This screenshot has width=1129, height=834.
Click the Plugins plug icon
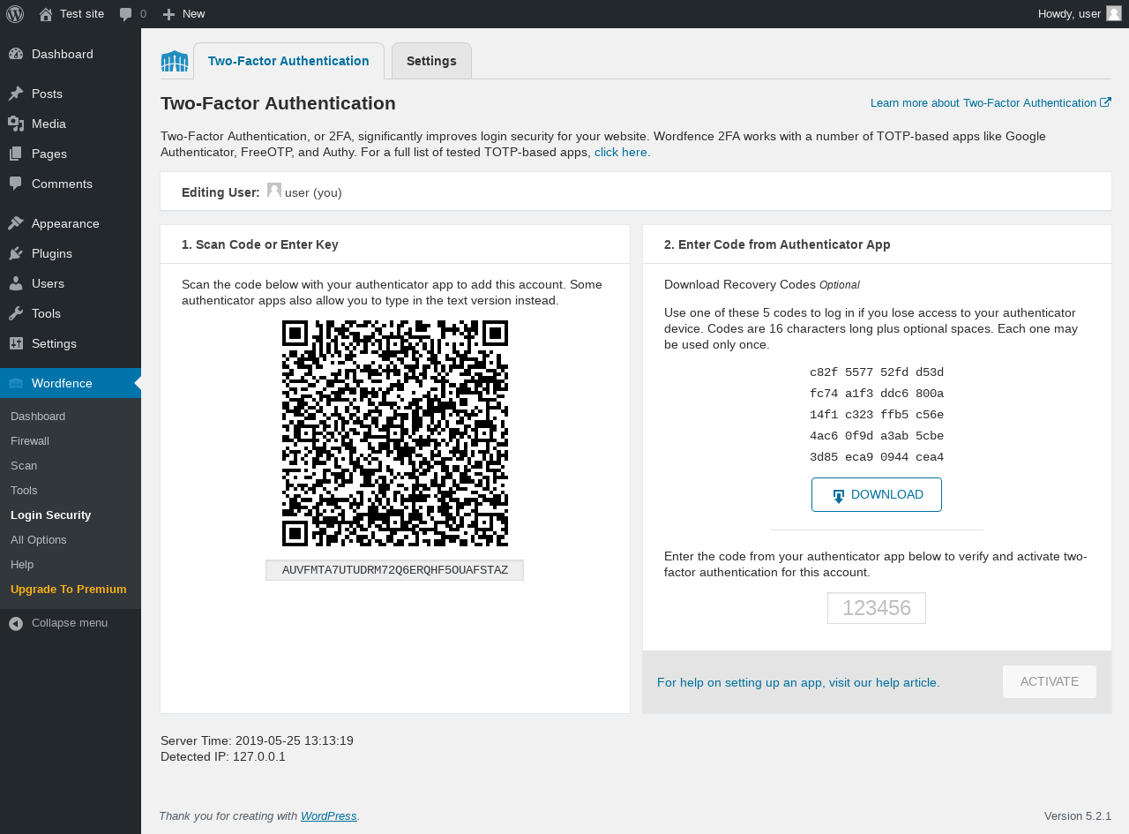pos(16,253)
